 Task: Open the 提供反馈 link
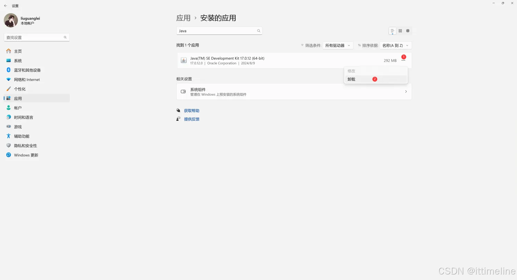click(192, 119)
